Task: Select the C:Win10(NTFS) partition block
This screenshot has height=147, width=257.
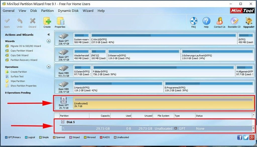Action: [x=163, y=39]
